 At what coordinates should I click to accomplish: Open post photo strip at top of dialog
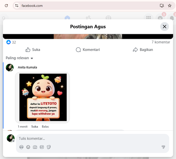click(x=88, y=36)
